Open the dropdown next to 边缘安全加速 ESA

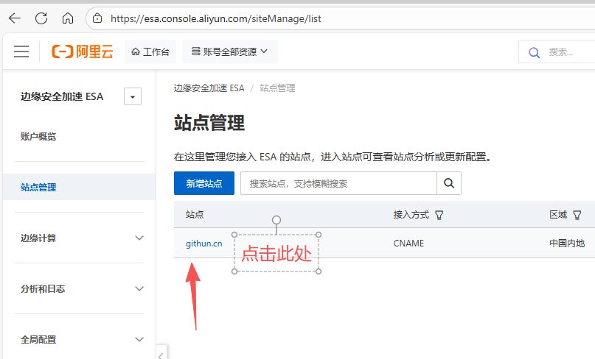coord(133,96)
